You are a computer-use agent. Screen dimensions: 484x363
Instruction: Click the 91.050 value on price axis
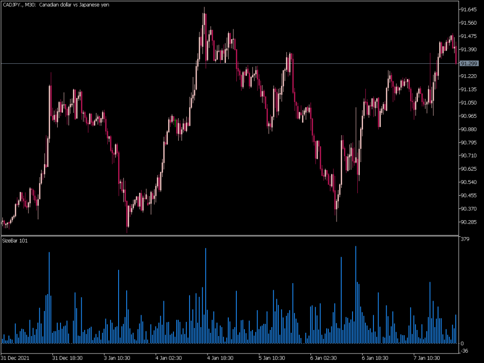point(468,103)
